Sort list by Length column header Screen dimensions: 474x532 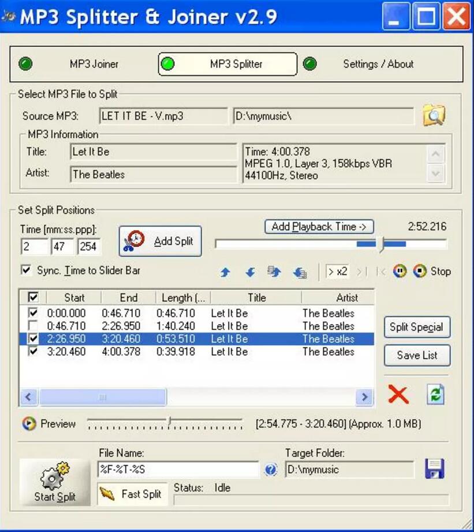pyautogui.click(x=183, y=298)
